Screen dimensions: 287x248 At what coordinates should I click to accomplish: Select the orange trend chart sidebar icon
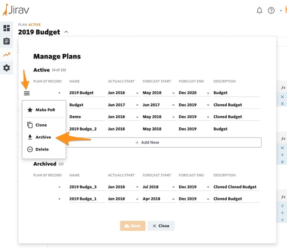(7, 55)
